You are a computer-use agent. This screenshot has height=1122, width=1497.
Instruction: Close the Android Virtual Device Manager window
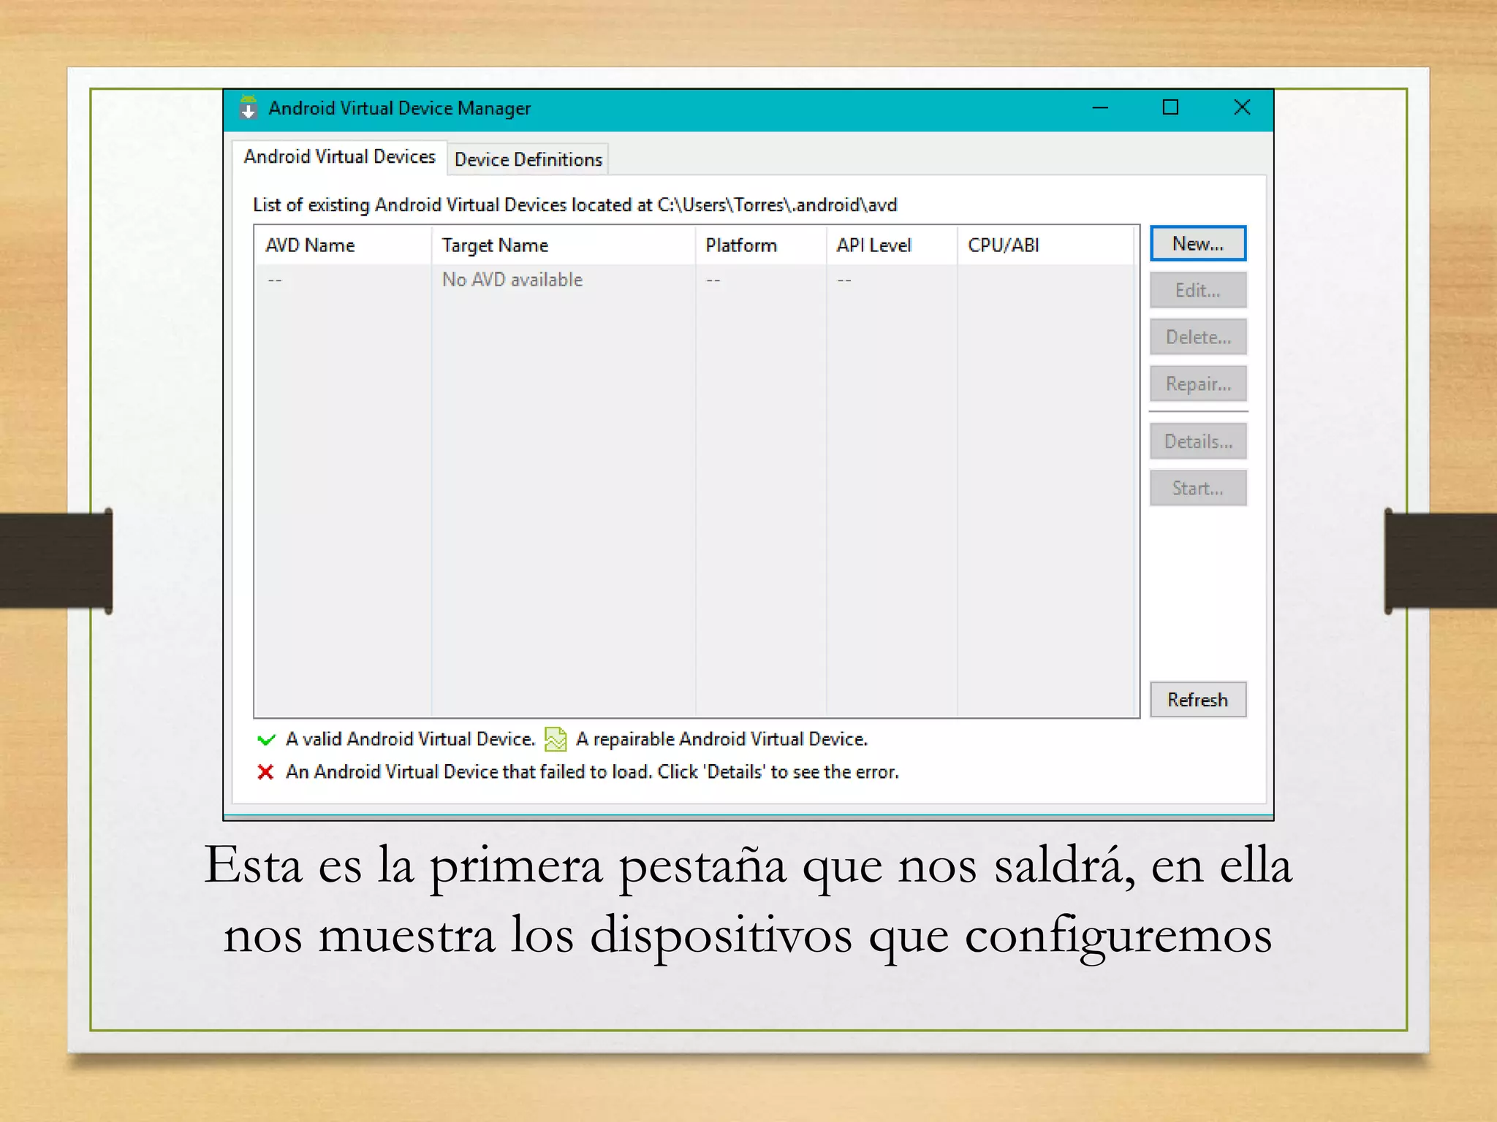tap(1242, 108)
